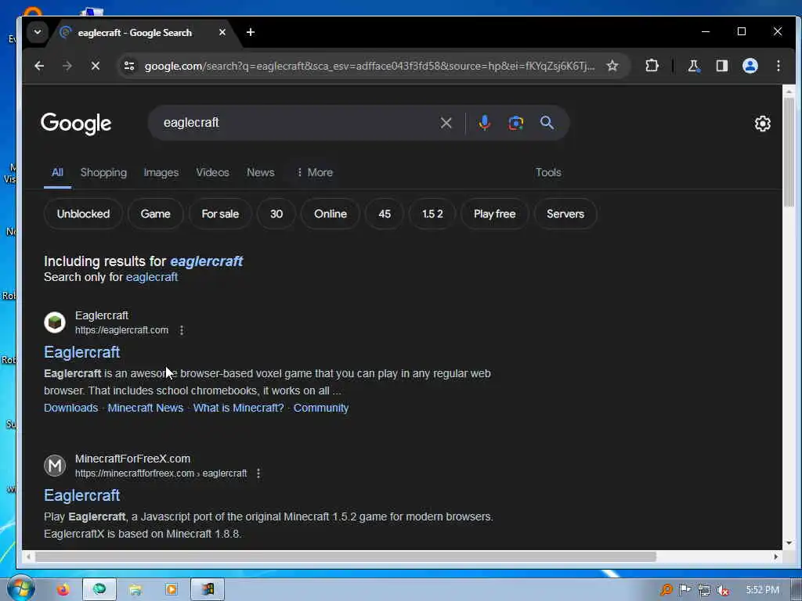Open the Windows Start button
Image resolution: width=802 pixels, height=601 pixels.
tap(21, 588)
